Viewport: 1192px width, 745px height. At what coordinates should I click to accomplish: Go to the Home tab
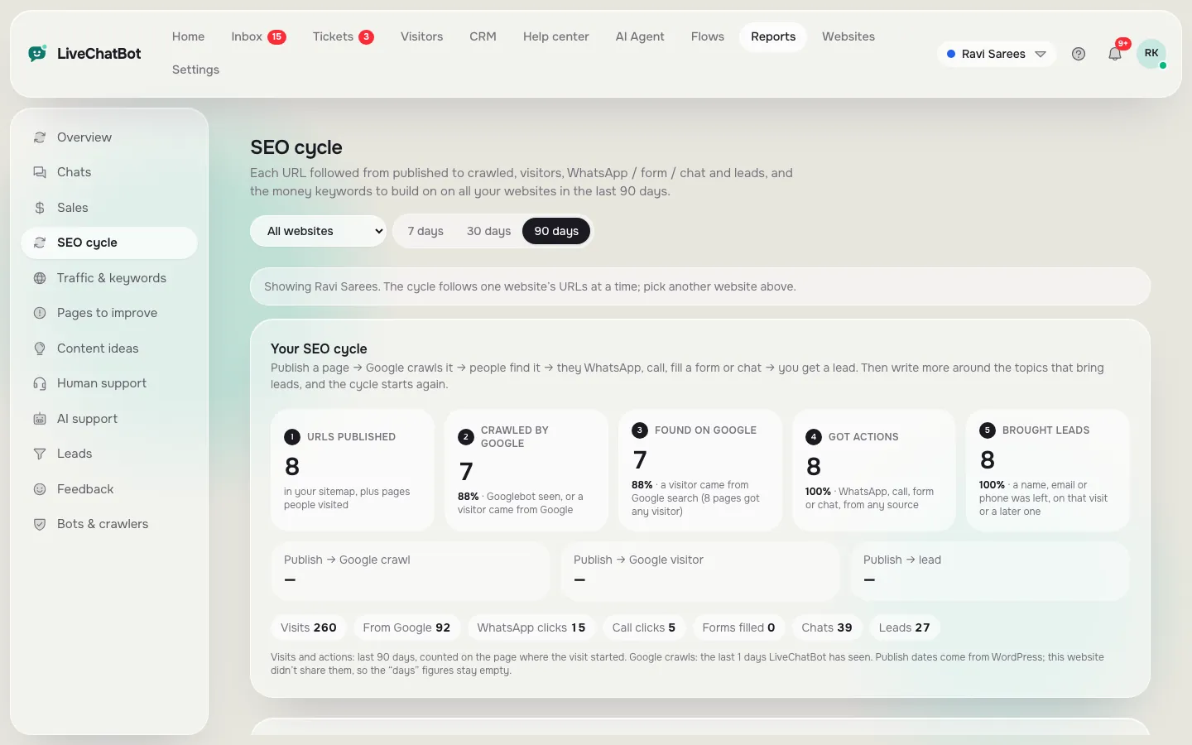click(x=188, y=36)
